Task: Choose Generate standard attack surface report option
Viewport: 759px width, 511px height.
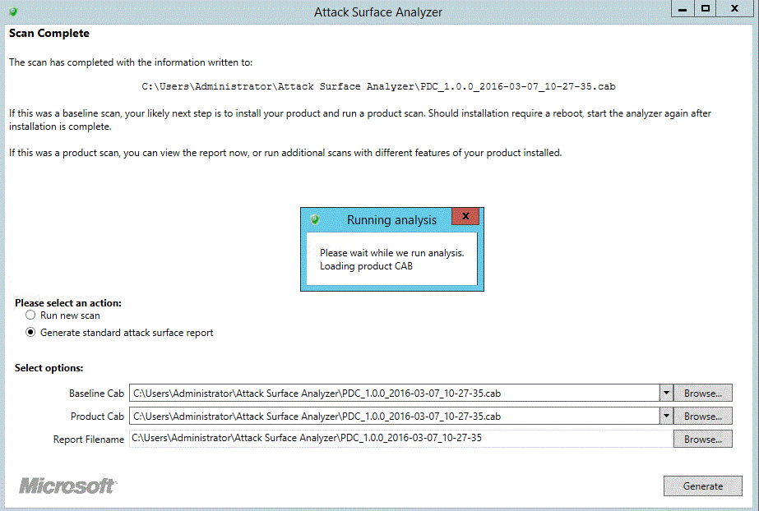Action: tap(30, 333)
